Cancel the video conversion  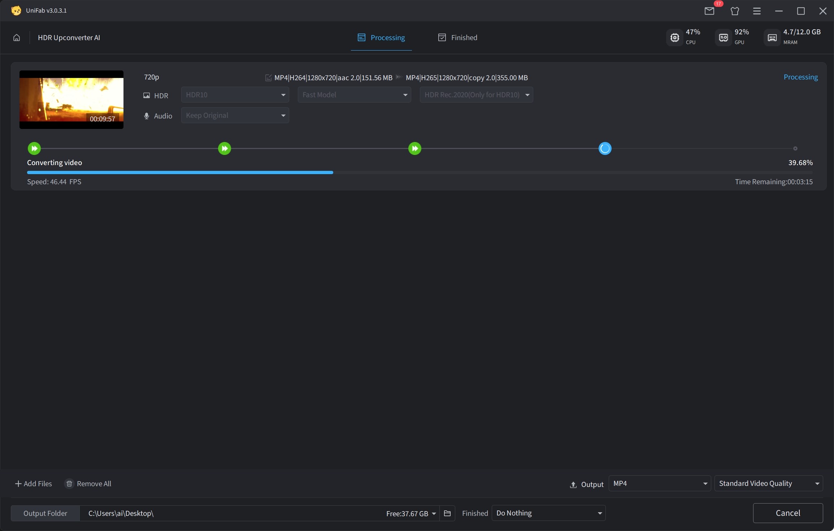(x=788, y=513)
